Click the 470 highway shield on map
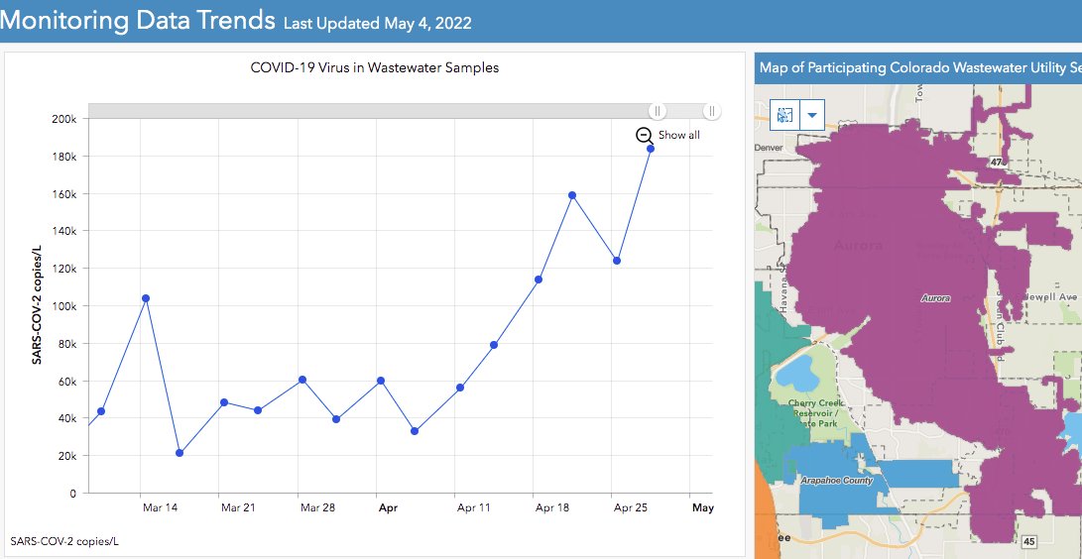 997,162
